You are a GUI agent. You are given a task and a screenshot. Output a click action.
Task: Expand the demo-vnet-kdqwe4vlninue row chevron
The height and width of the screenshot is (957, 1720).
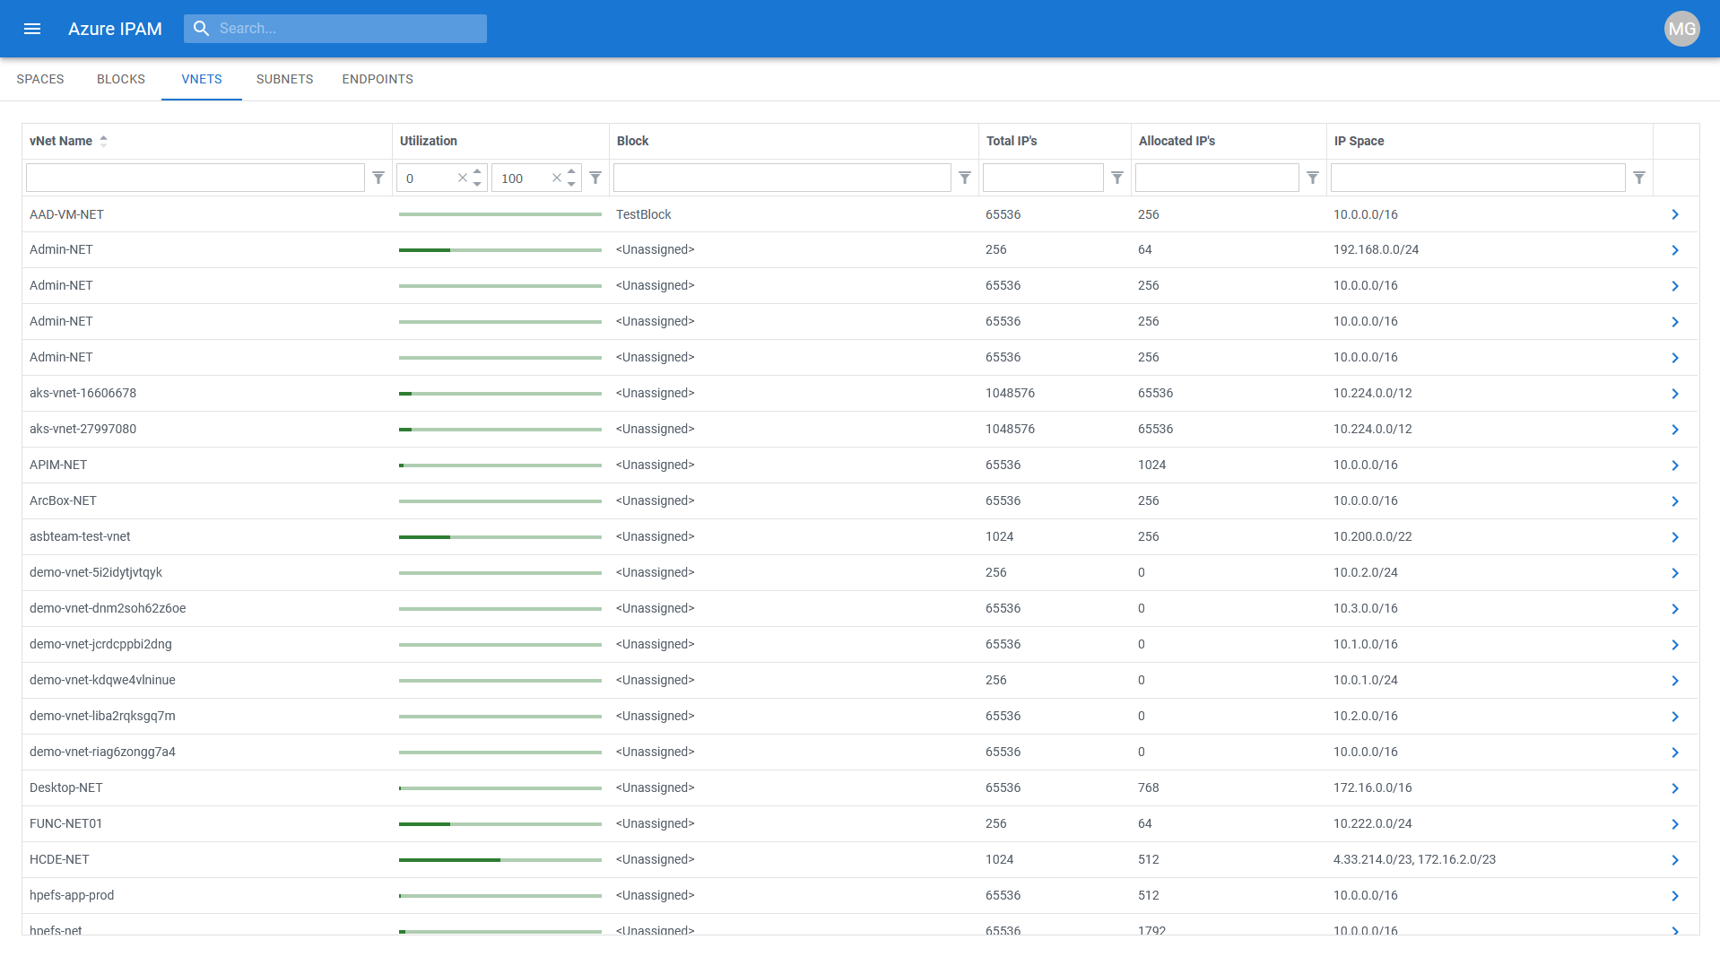pyautogui.click(x=1675, y=681)
